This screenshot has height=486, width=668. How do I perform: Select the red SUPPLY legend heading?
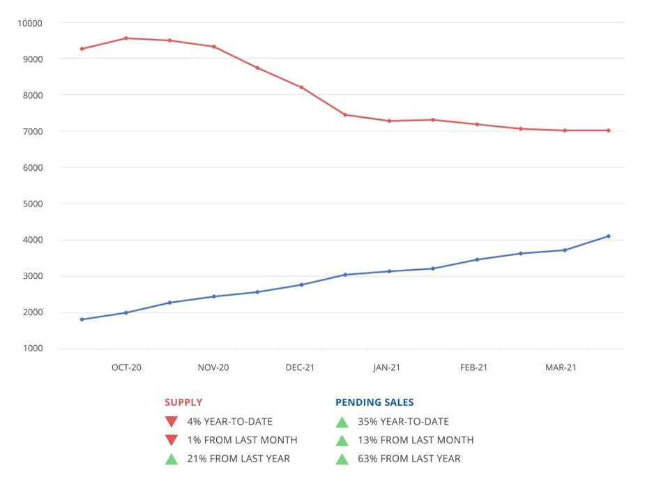tap(183, 402)
